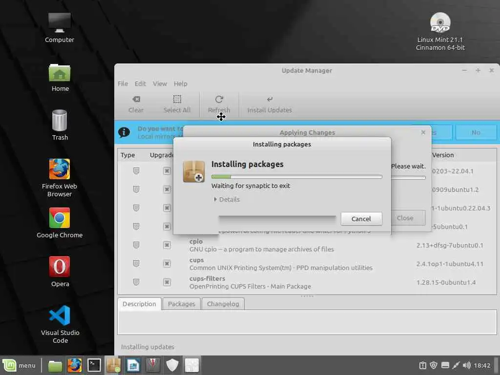Click the shield type icon in the cups-filters row
This screenshot has height=375, width=500.
pos(136,282)
